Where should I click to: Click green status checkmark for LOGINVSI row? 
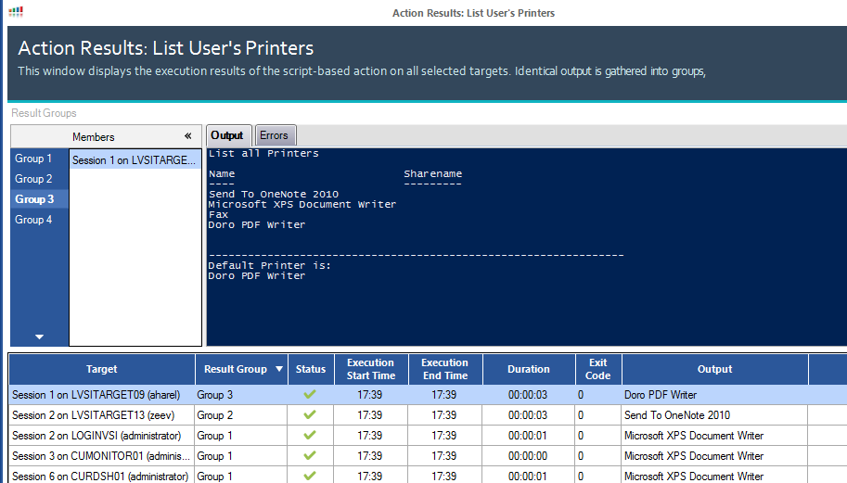(x=310, y=435)
